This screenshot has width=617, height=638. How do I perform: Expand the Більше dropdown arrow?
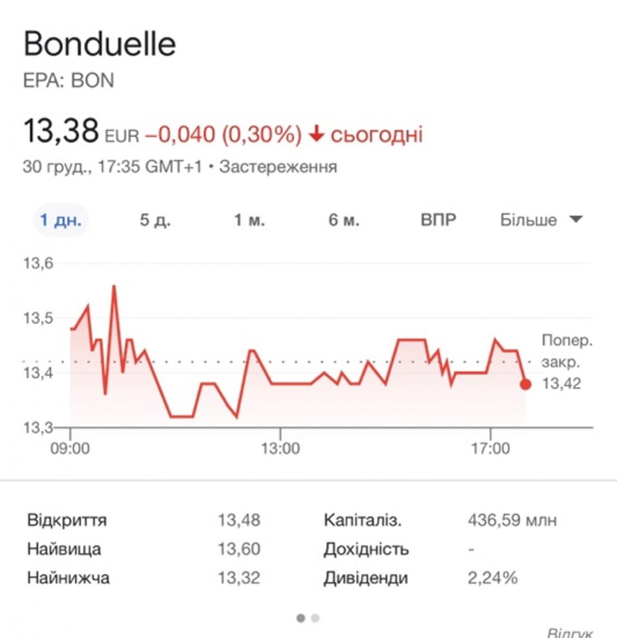click(576, 219)
